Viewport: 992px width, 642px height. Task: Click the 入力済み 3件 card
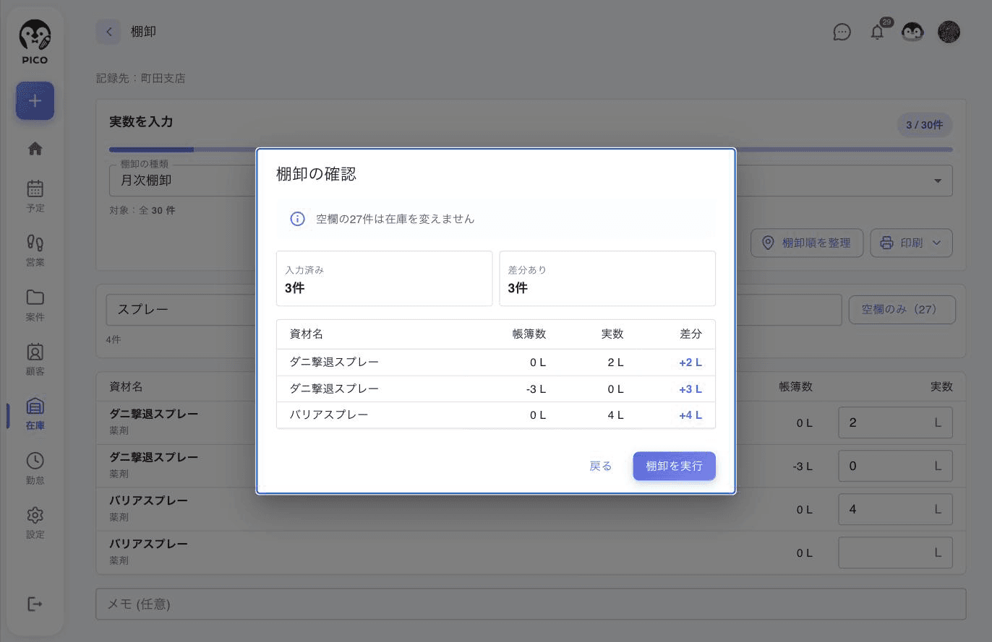coord(385,279)
